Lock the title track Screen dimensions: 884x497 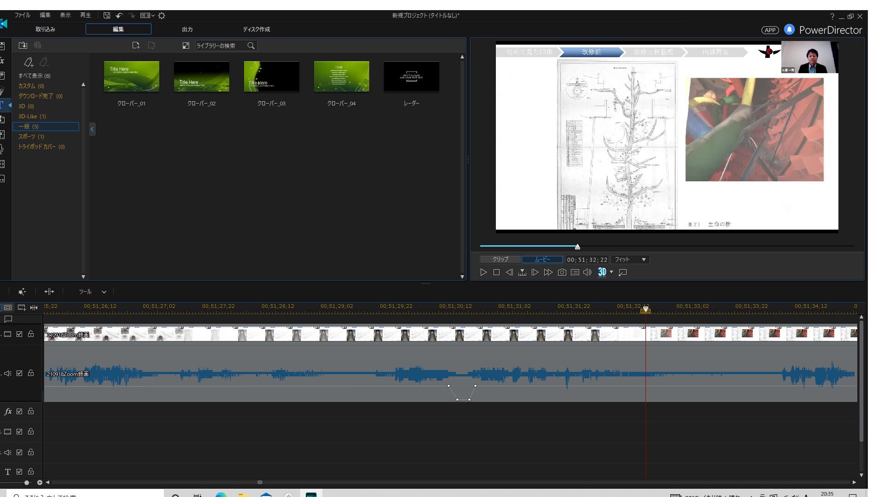tap(31, 471)
